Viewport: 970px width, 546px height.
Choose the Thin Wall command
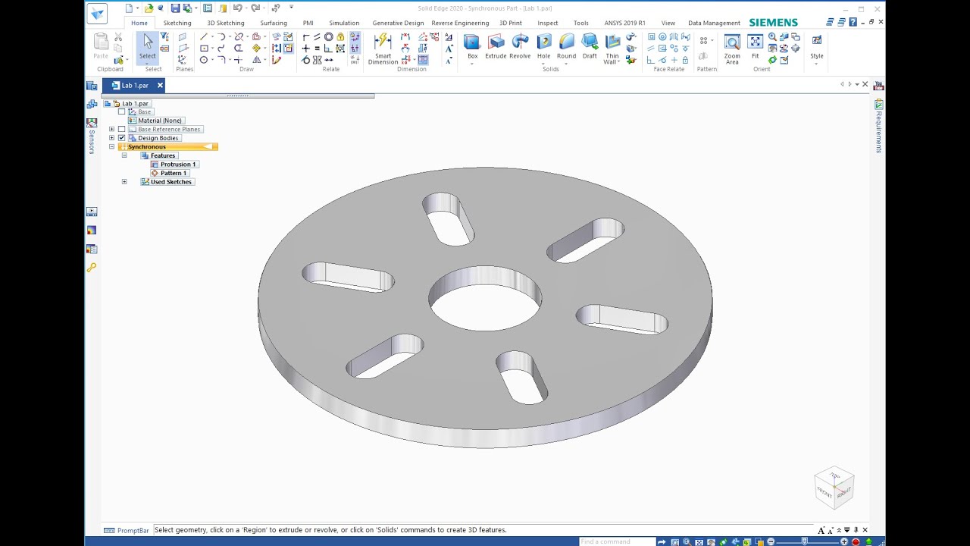coord(612,49)
